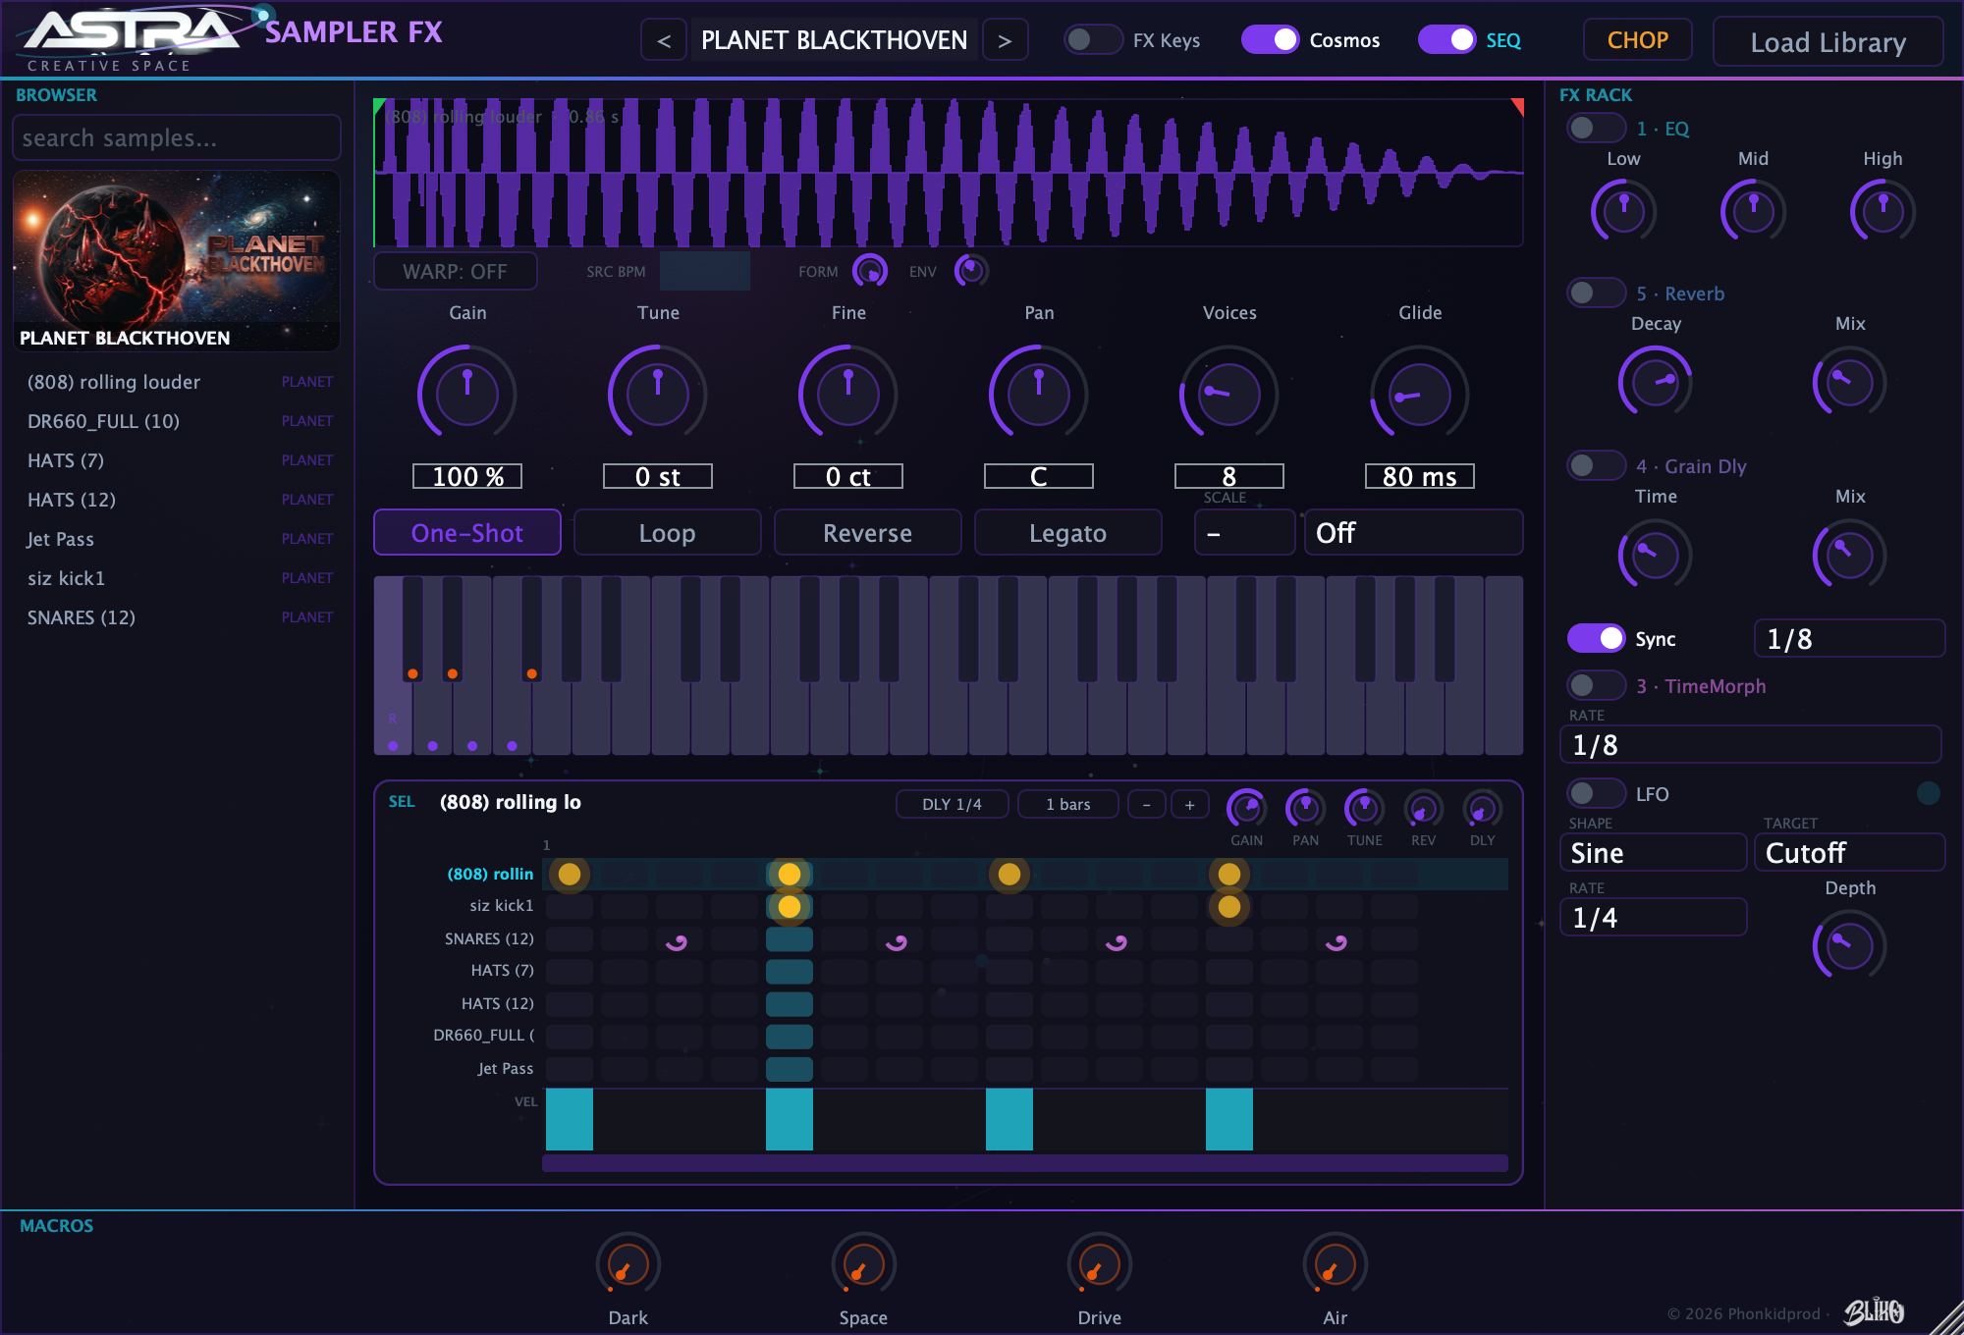1964x1335 pixels.
Task: Click the search samples field
Action: (x=177, y=137)
